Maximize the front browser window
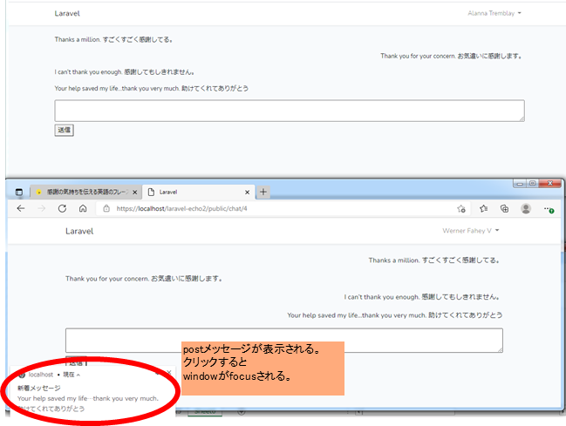 point(532,183)
